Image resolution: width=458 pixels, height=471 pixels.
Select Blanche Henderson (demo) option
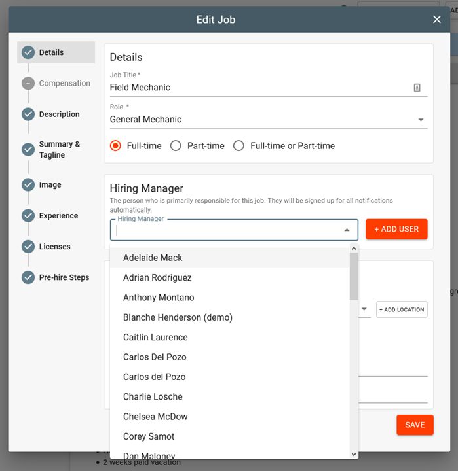(x=229, y=317)
